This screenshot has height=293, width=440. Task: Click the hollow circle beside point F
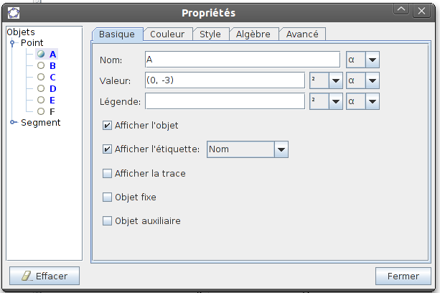41,111
